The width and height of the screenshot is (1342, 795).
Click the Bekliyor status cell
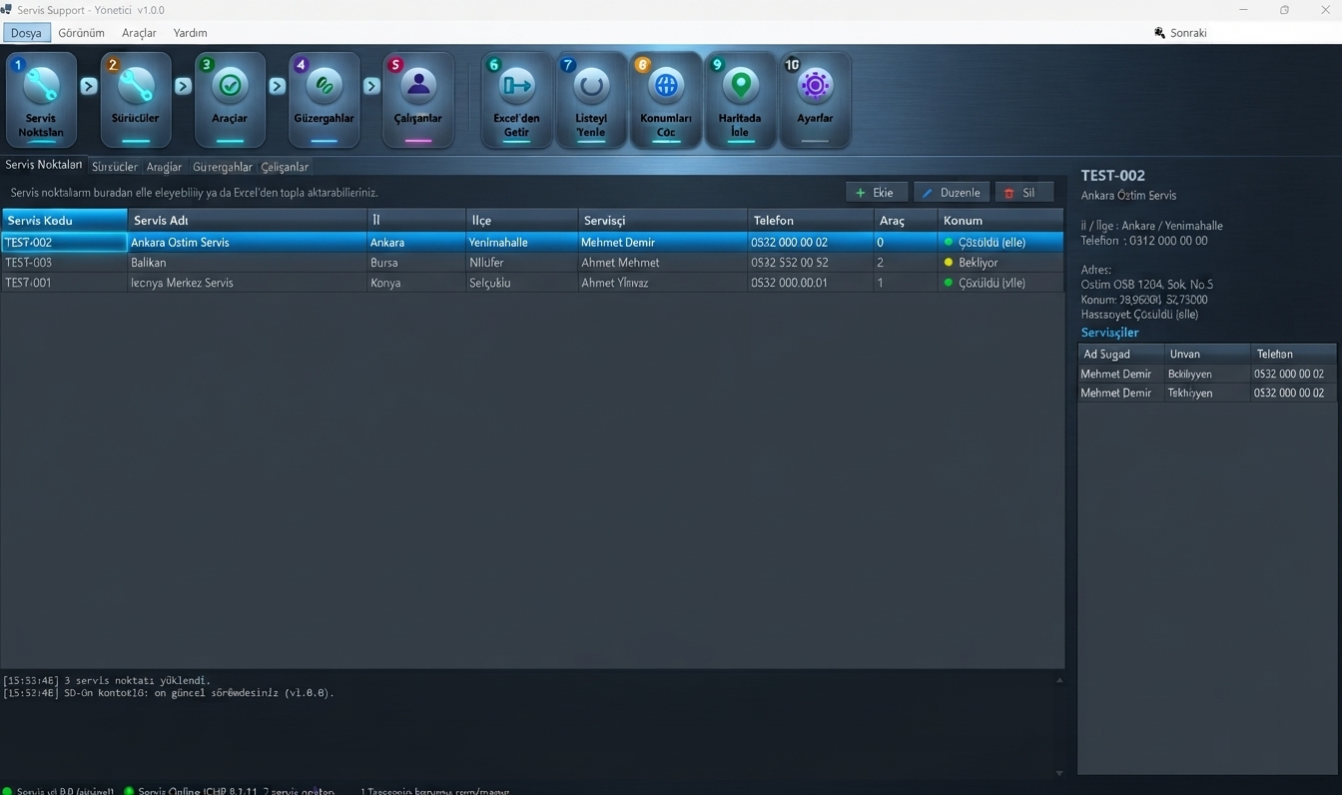(x=1000, y=263)
